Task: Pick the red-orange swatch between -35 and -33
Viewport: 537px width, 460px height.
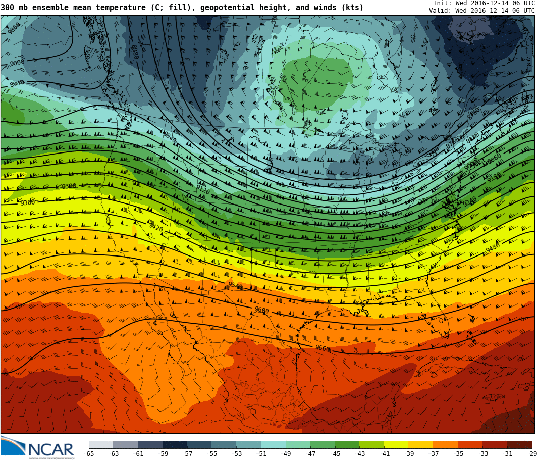Action: 470,444
